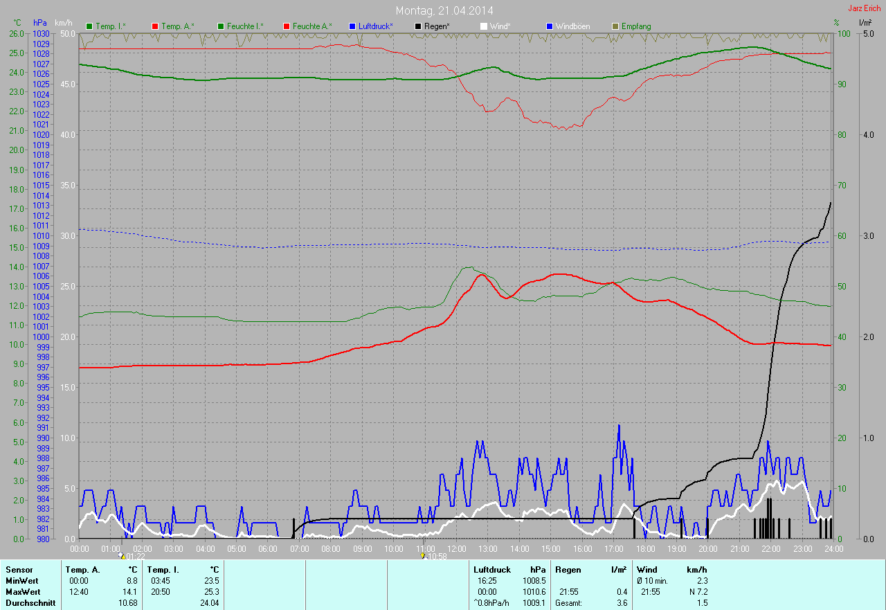The height and width of the screenshot is (610, 886).
Task: Click the 16:25 min pressure time
Action: tap(487, 581)
